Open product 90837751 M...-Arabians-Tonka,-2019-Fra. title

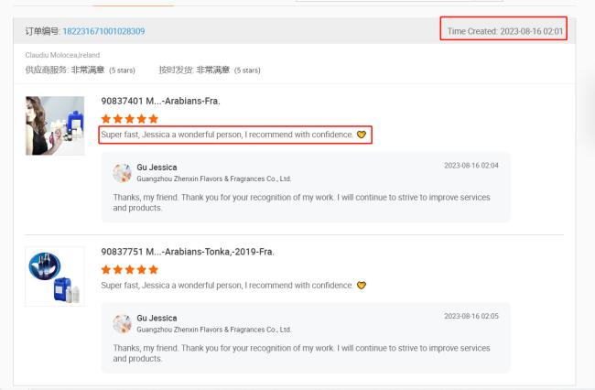[188, 252]
